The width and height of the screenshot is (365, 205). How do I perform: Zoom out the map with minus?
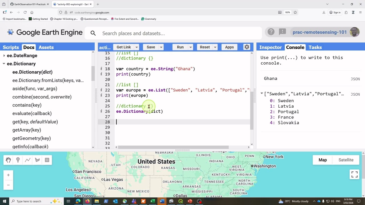point(8,185)
